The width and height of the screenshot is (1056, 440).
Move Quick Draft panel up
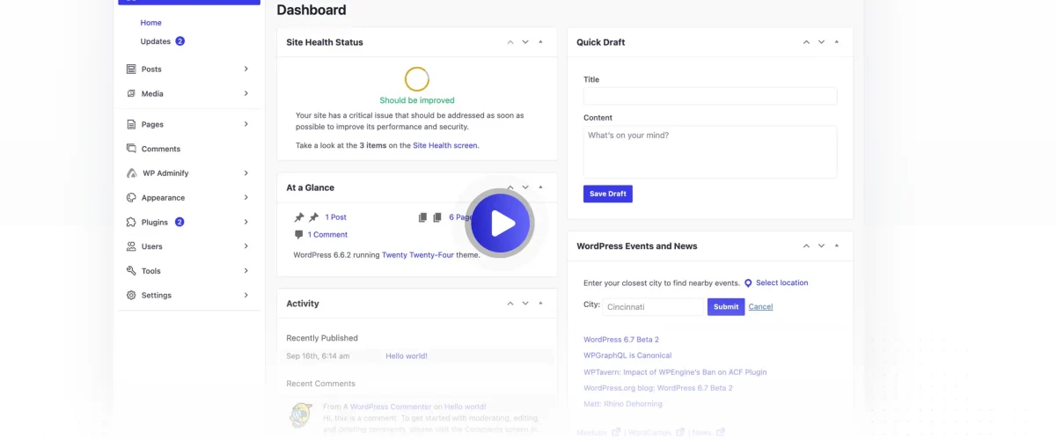click(806, 42)
